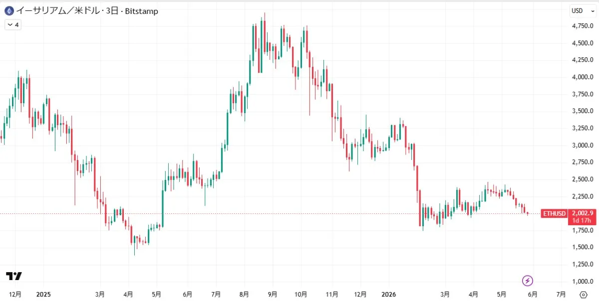Screen dimensions: 599x302
Task: Click the 1,000.0 price scale level
Action: point(583,281)
